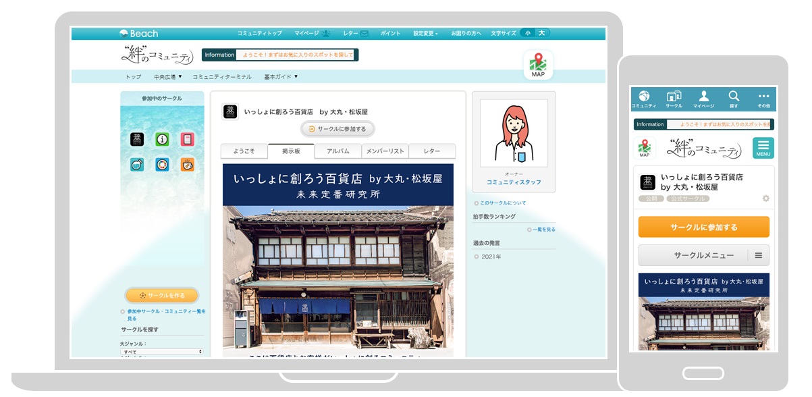This screenshot has height=397, width=812.
Task: Open teal flask circle icon in sidebar
Action: (137, 164)
